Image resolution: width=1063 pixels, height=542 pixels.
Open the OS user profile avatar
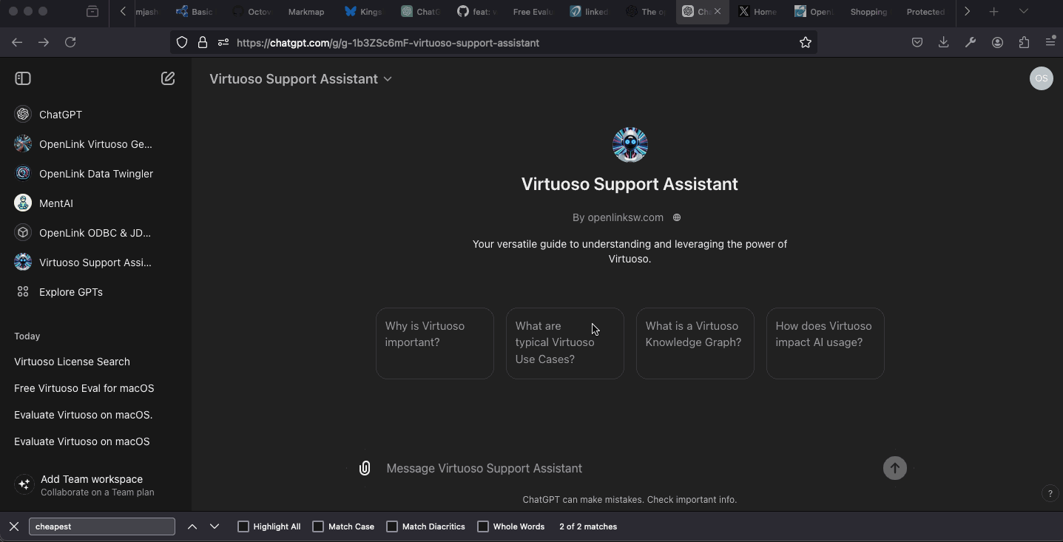[1041, 78]
